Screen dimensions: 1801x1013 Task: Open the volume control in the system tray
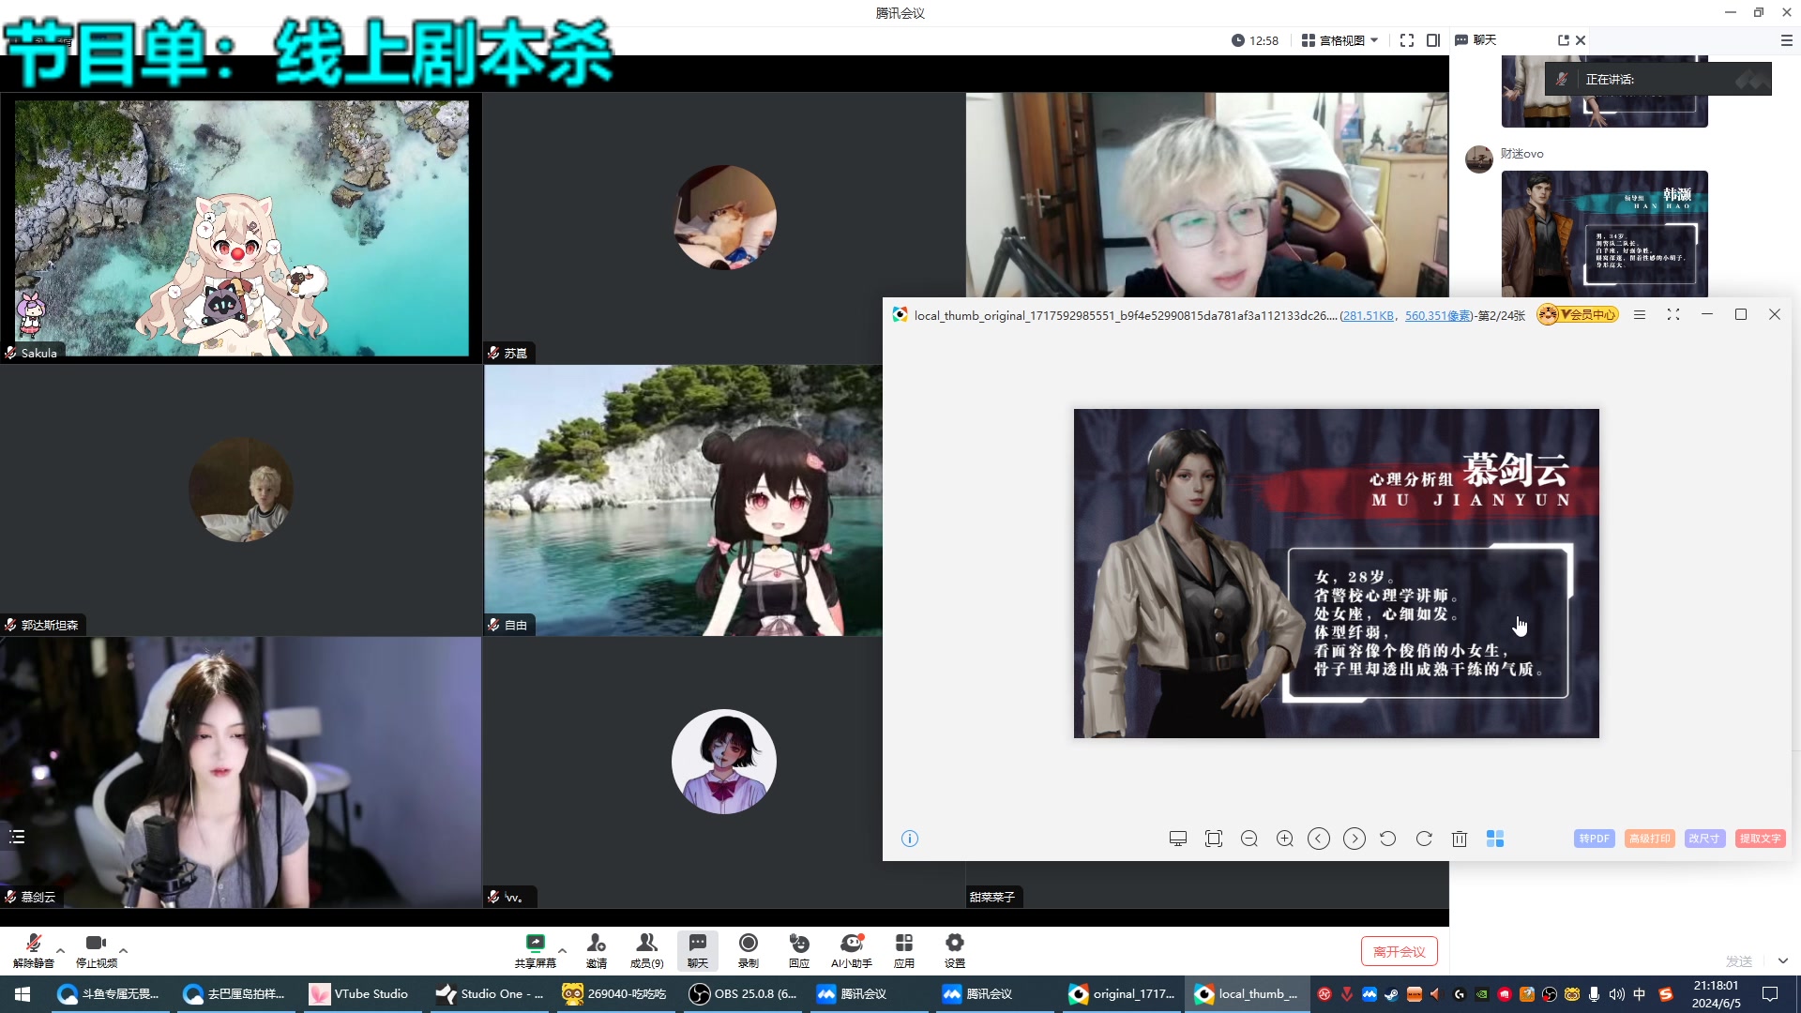pyautogui.click(x=1616, y=993)
